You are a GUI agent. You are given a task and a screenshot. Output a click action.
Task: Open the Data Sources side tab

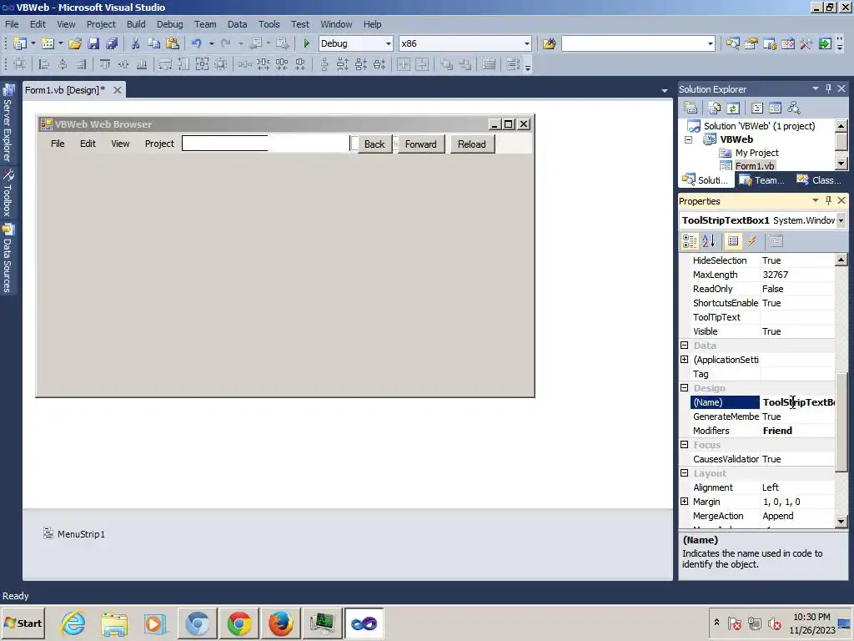click(x=8, y=259)
